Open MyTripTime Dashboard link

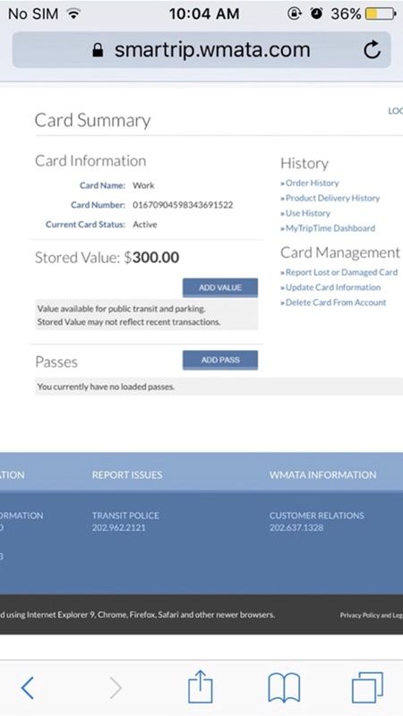click(328, 228)
